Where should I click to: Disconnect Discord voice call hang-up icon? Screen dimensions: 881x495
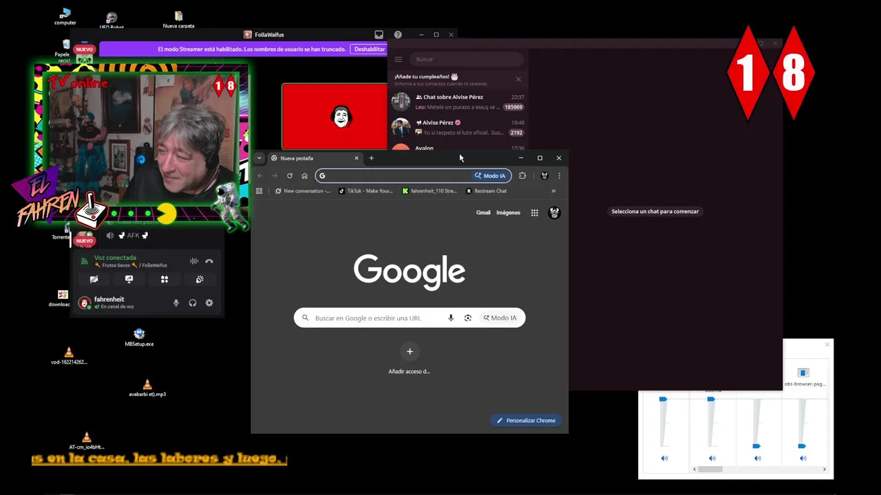(x=209, y=261)
